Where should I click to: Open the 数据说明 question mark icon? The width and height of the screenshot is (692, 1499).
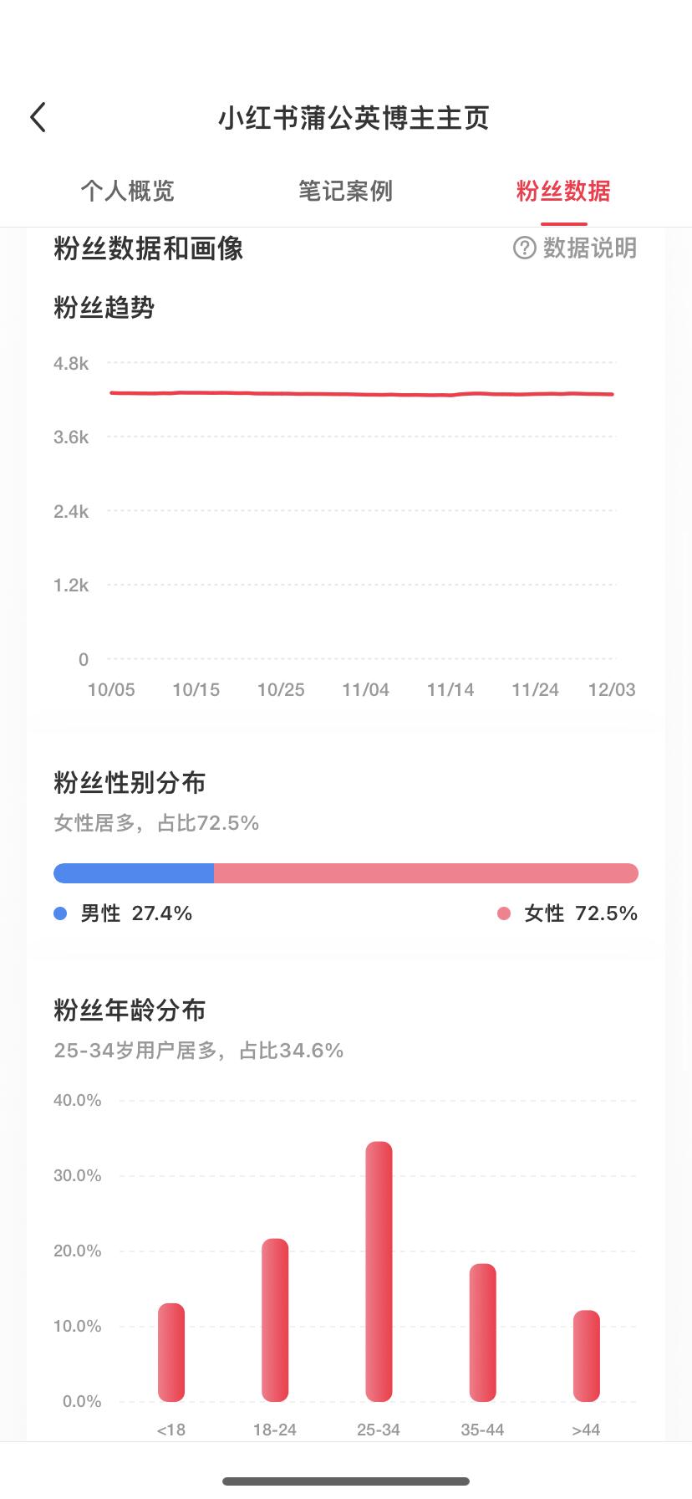point(524,248)
